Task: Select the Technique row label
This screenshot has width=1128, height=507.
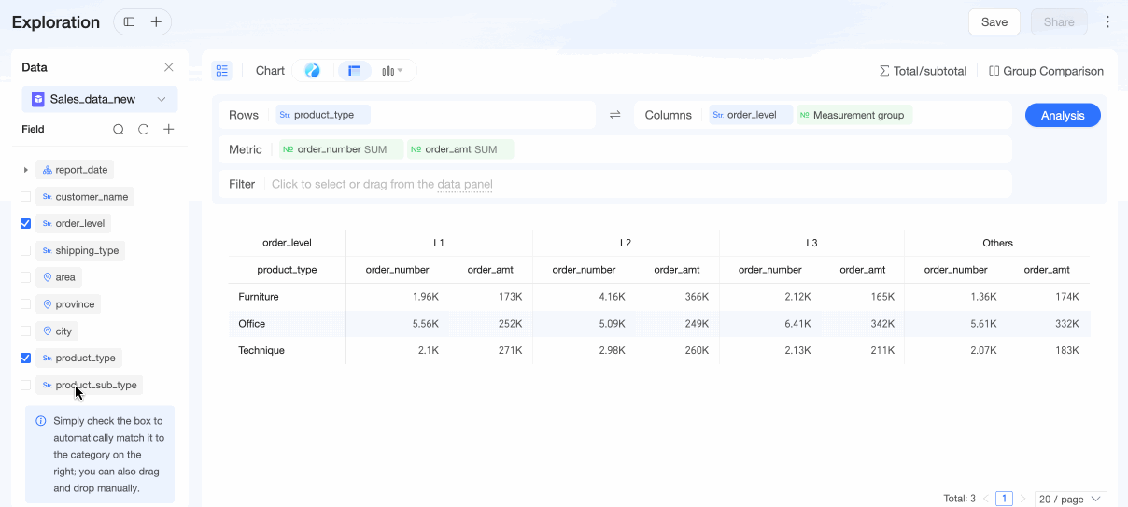Action: pyautogui.click(x=261, y=351)
